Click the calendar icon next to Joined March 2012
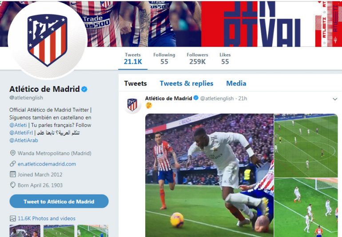The width and height of the screenshot is (342, 237). 13,174
